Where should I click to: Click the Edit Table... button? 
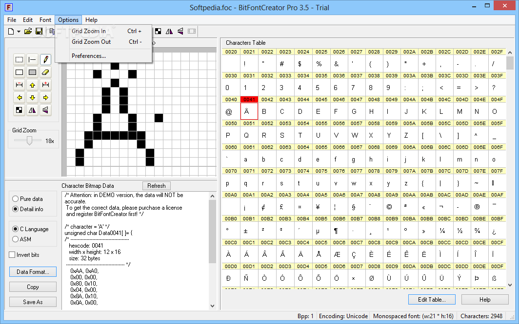pos(432,300)
